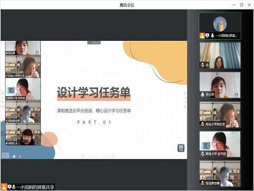Click the microphone icon on 开心果 video tile
This screenshot has height=191, width=254.
pyautogui.click(x=203, y=94)
